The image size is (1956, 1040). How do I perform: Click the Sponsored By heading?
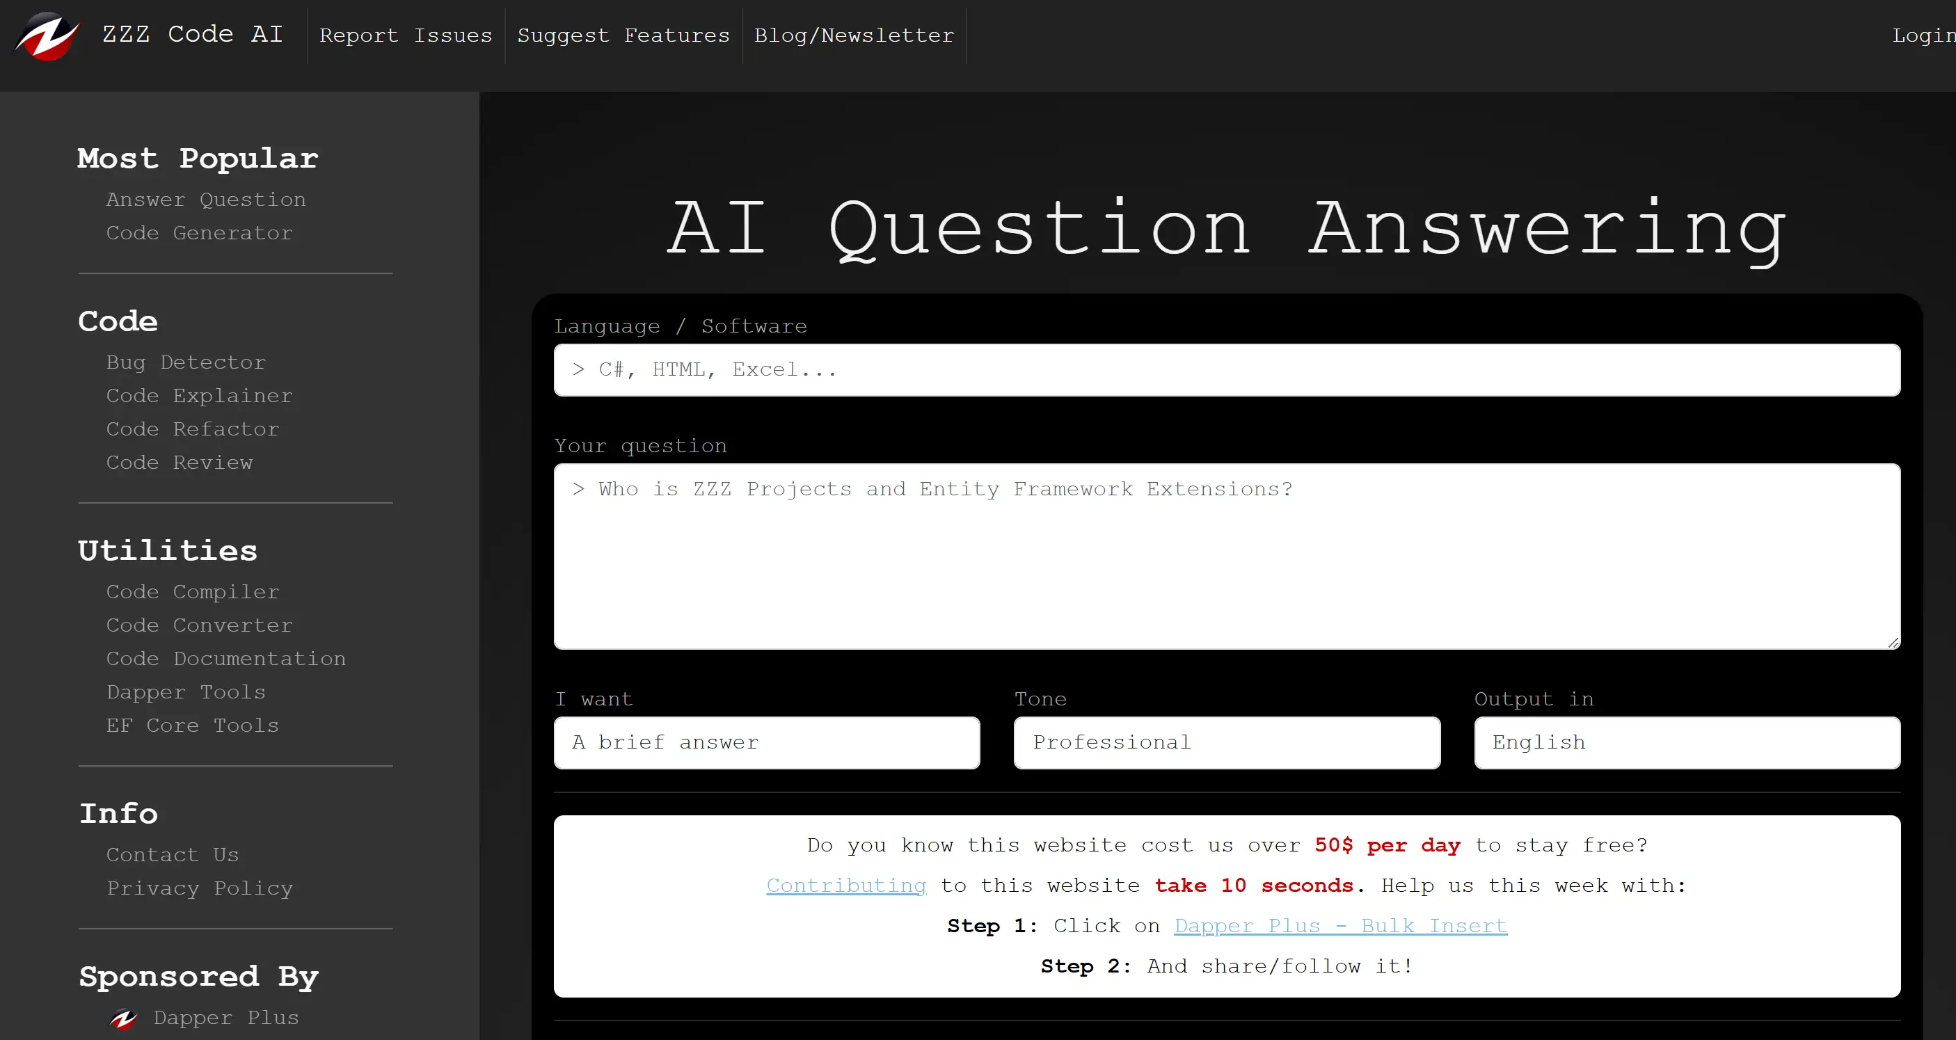pos(199,976)
